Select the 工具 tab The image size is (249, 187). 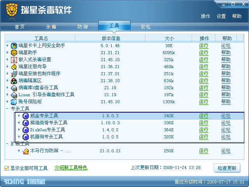(x=114, y=26)
